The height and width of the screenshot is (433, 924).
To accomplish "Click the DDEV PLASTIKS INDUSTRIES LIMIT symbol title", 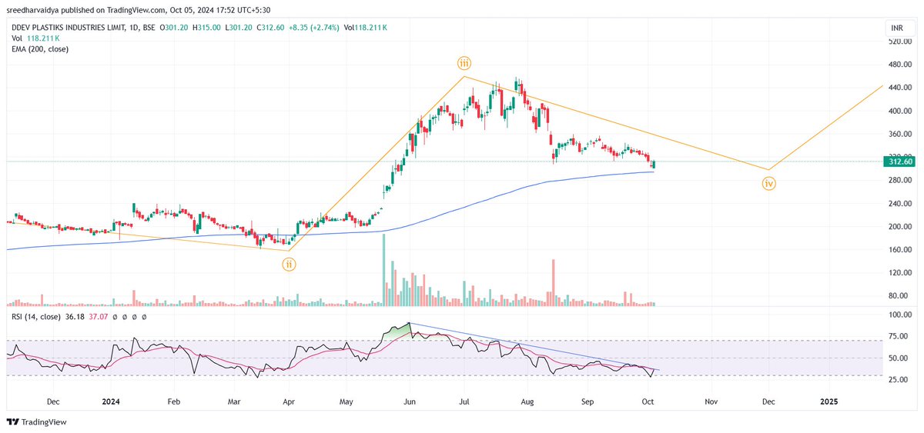I will [70, 28].
